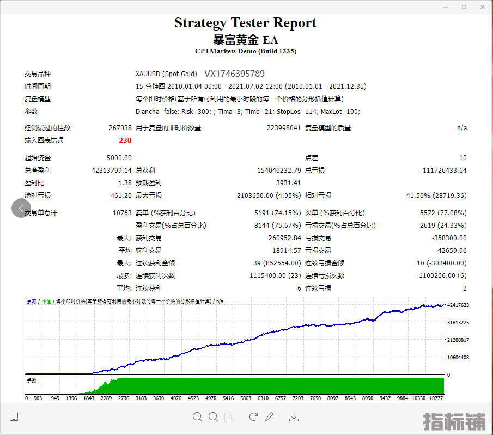Viewport: 493px width, 435px height.
Task: Click loss trades 2619 (24.33%)
Action: coord(443,226)
